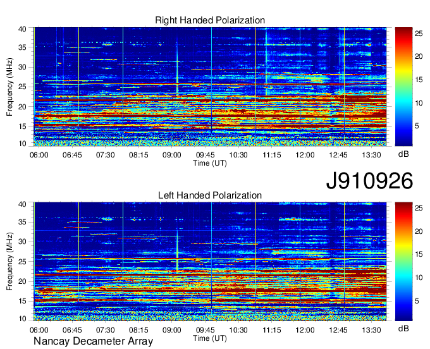Image resolution: width=430 pixels, height=349 pixels.
Task: Click the "5" dB label on Left Handed color bar
Action: pyautogui.click(x=417, y=301)
